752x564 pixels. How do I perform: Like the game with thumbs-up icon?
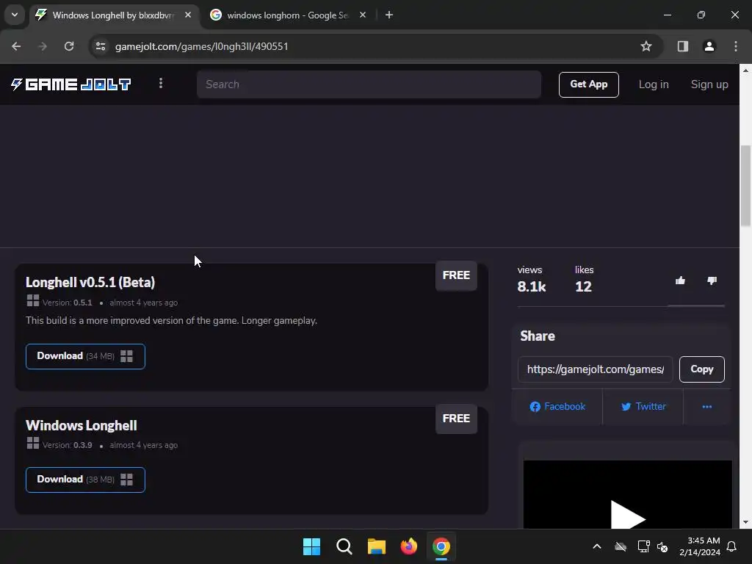(x=680, y=281)
